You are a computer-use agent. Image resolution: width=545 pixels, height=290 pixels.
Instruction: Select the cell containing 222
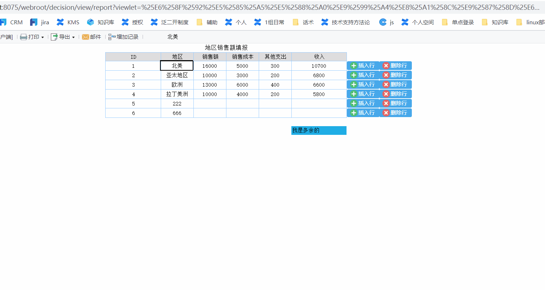177,104
